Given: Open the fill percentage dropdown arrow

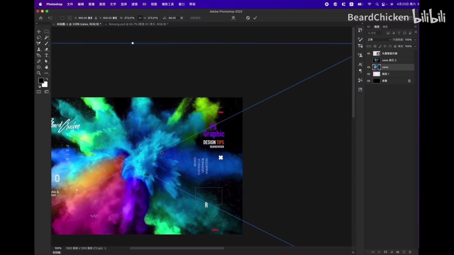Looking at the screenshot, I should click(x=415, y=46).
